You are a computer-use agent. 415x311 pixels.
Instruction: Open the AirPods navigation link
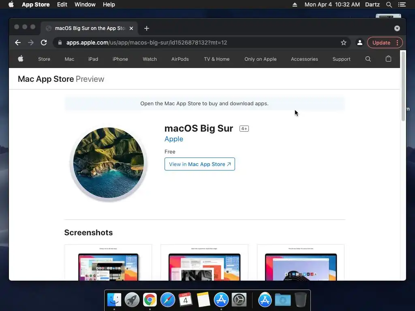(x=180, y=59)
